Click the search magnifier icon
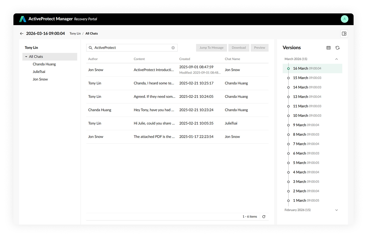 coord(90,47)
